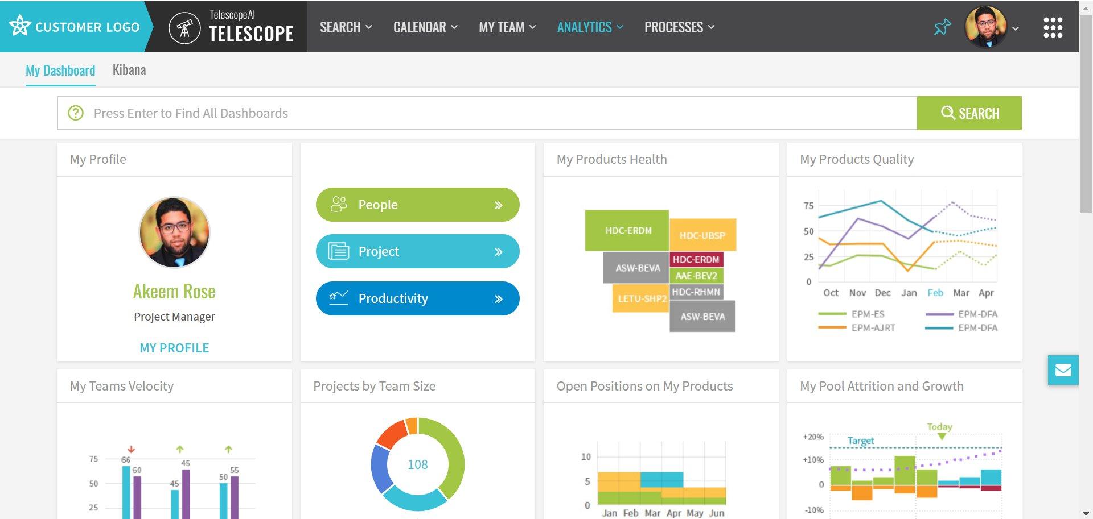Viewport: 1093px width, 519px height.
Task: Open the PROCESSES menu
Action: [679, 26]
